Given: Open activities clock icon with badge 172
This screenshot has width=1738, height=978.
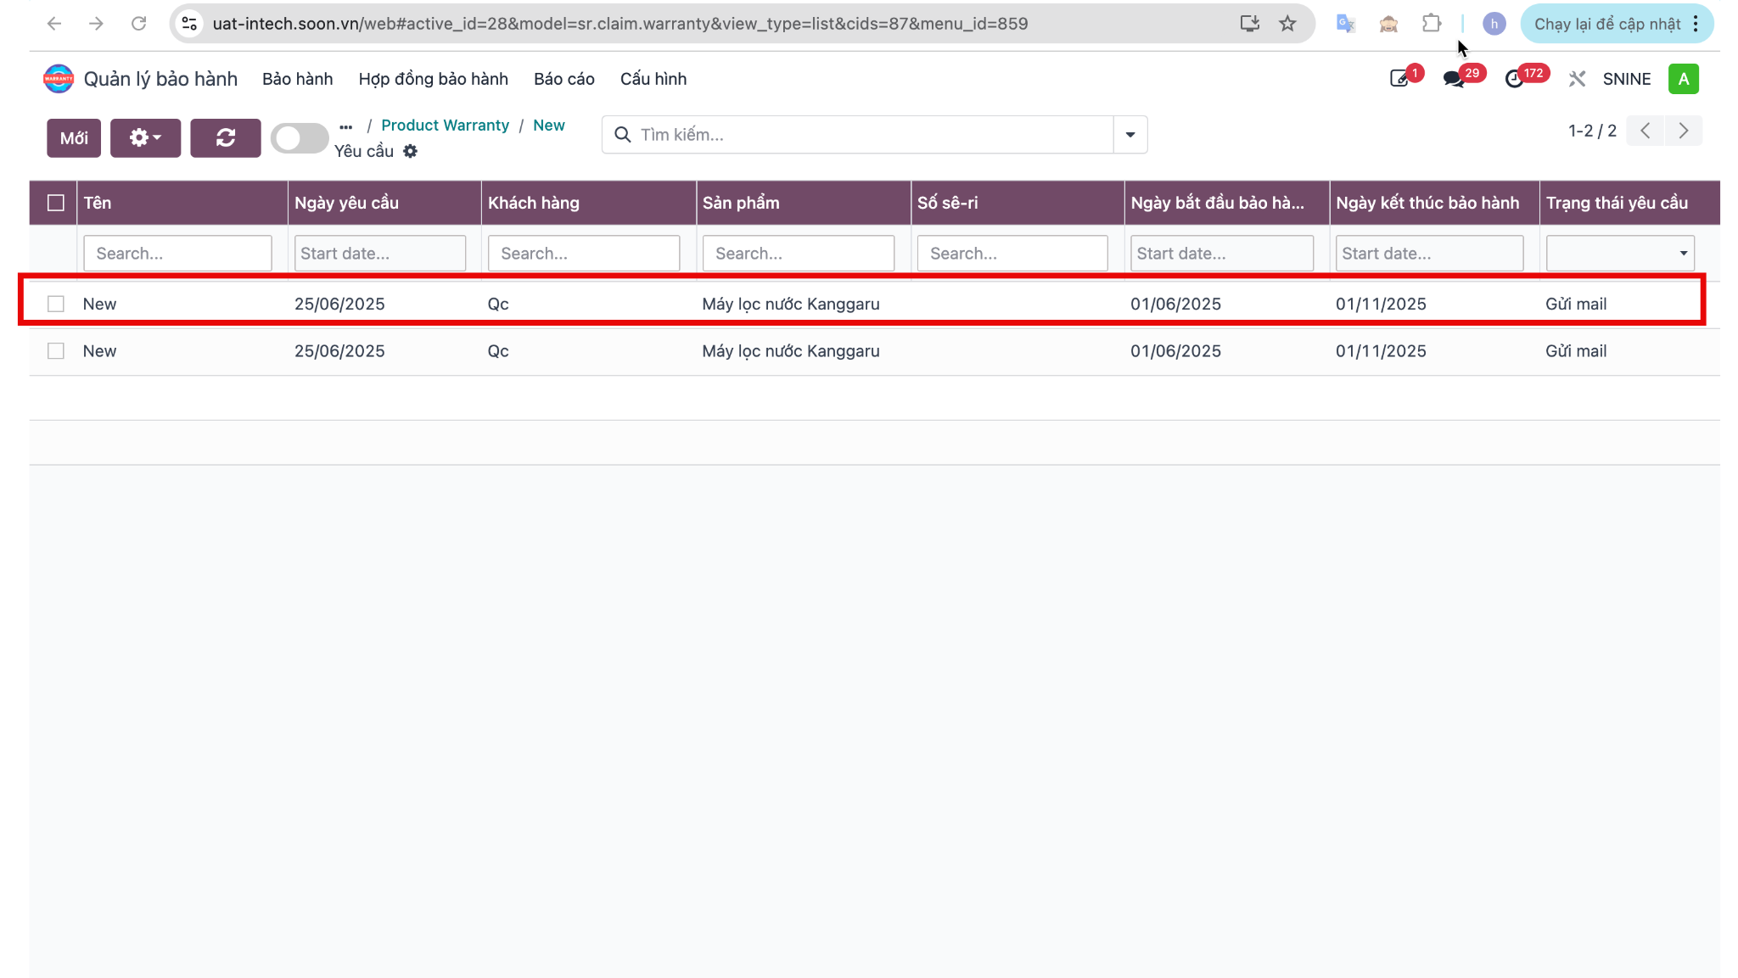Looking at the screenshot, I should coord(1514,79).
